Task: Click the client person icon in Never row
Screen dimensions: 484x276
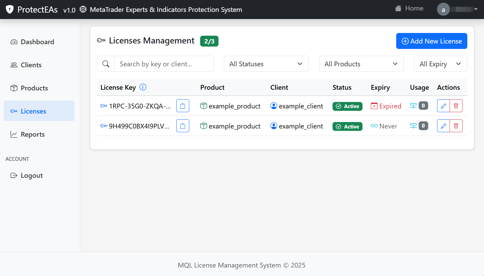Action: point(274,126)
